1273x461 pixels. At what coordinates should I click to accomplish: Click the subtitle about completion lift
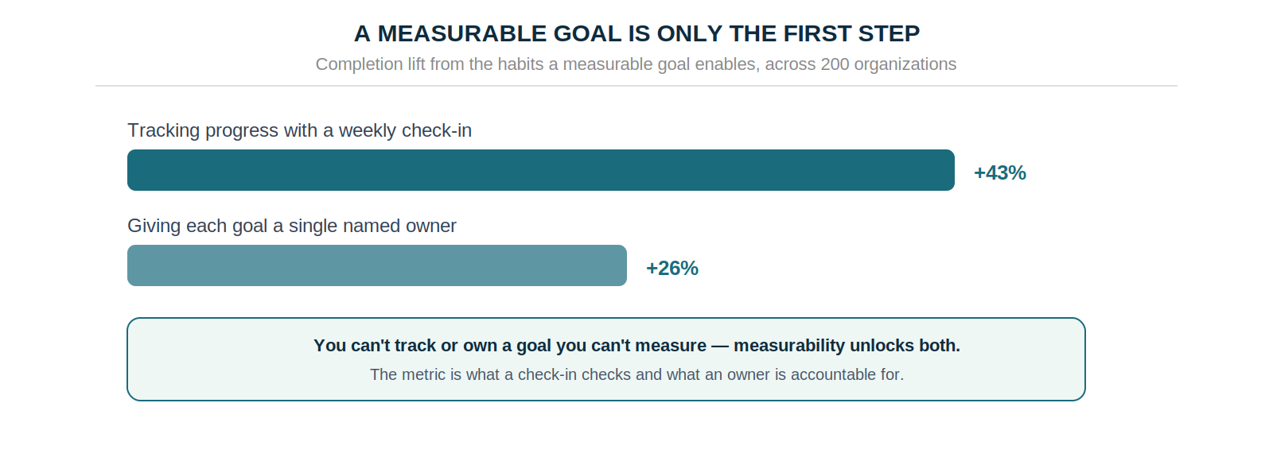click(x=636, y=64)
